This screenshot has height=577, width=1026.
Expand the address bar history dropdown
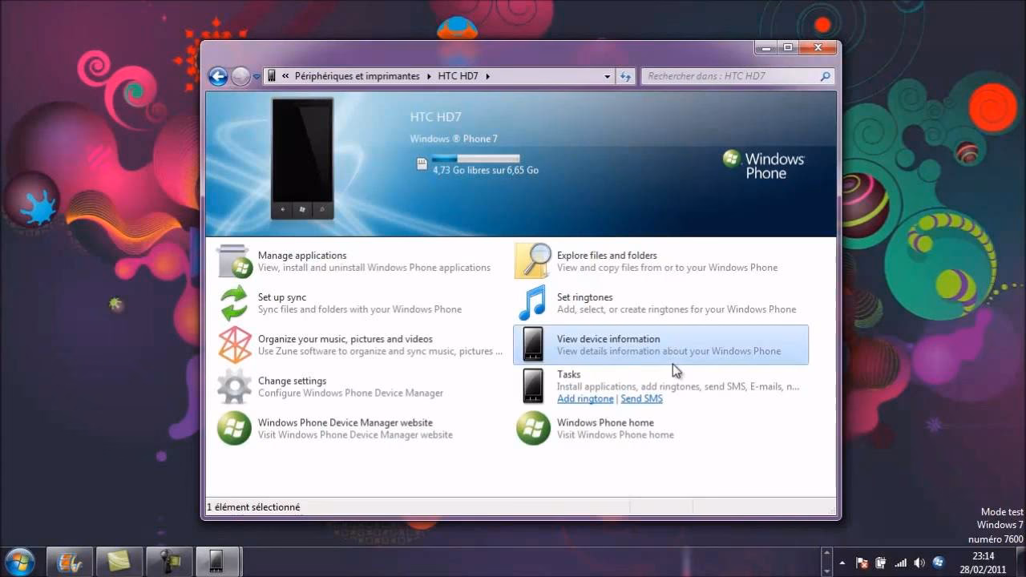tap(607, 77)
